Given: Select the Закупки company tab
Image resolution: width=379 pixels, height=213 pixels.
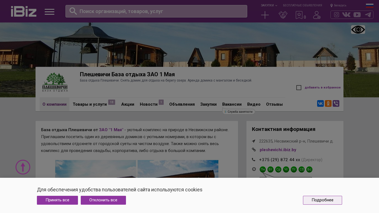Looking at the screenshot, I should 208,104.
